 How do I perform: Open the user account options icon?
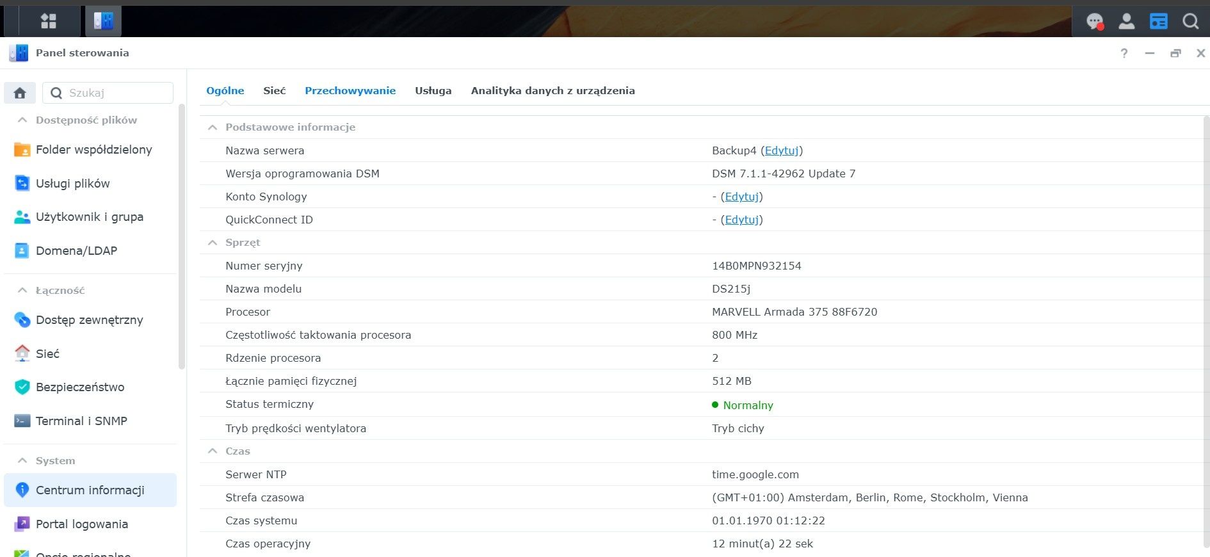1127,22
